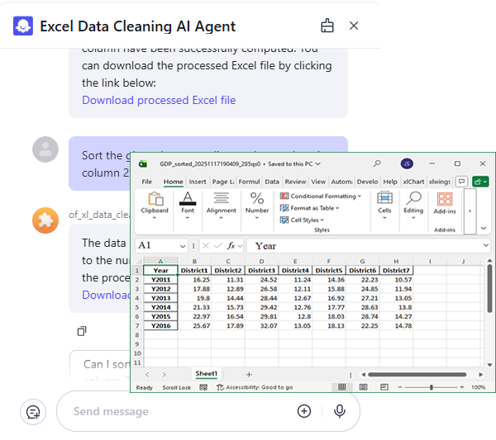Click the Excel app icon in title bar

click(x=143, y=163)
